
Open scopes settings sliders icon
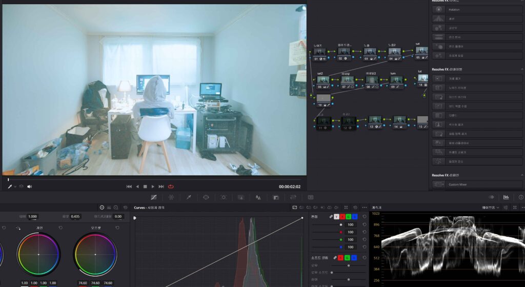[x=506, y=208]
